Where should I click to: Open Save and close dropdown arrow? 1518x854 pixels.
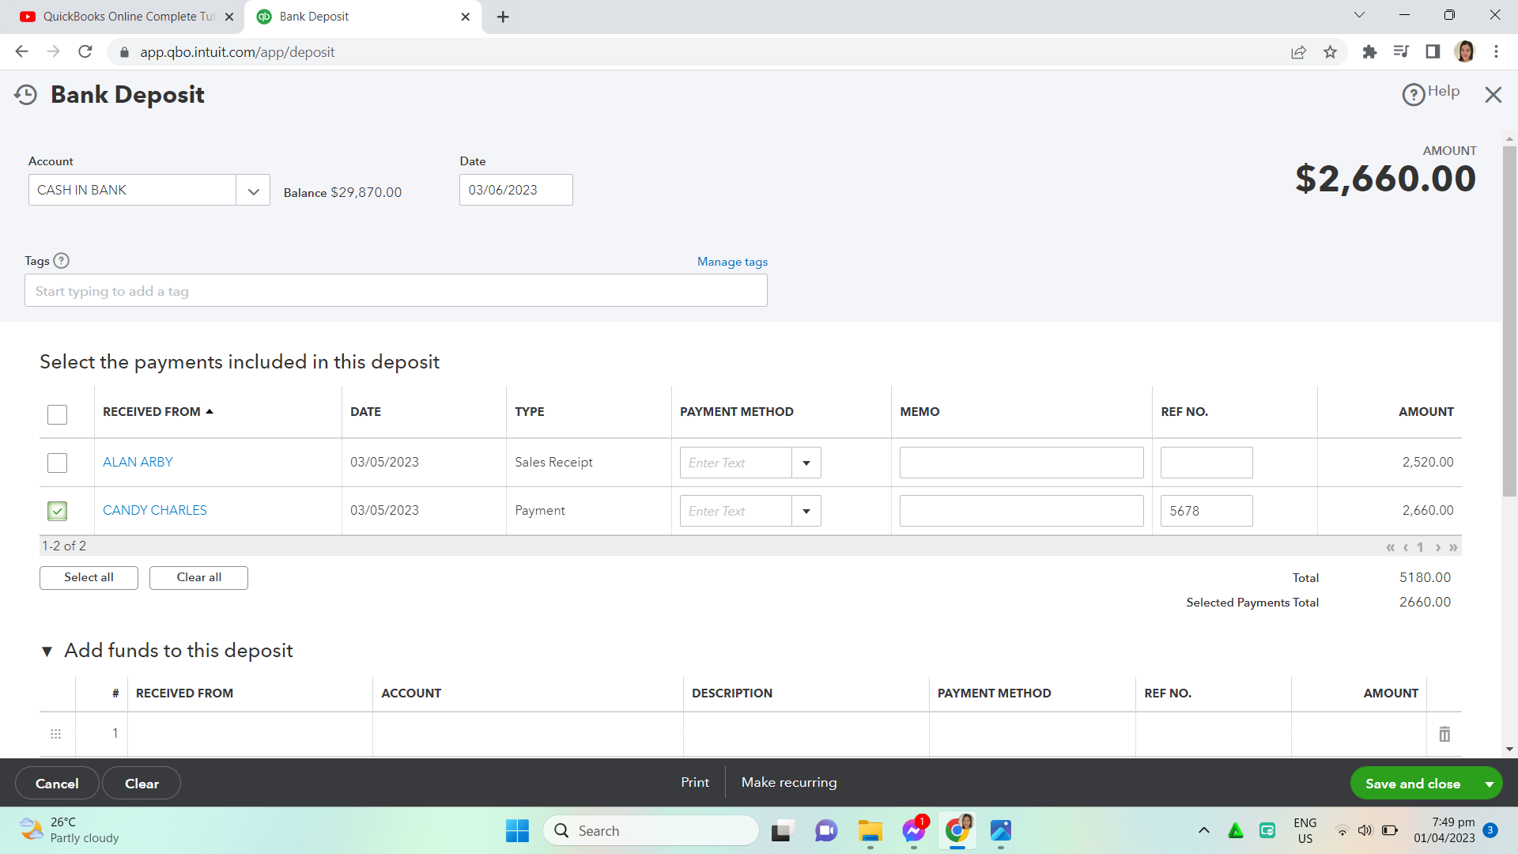(1489, 784)
